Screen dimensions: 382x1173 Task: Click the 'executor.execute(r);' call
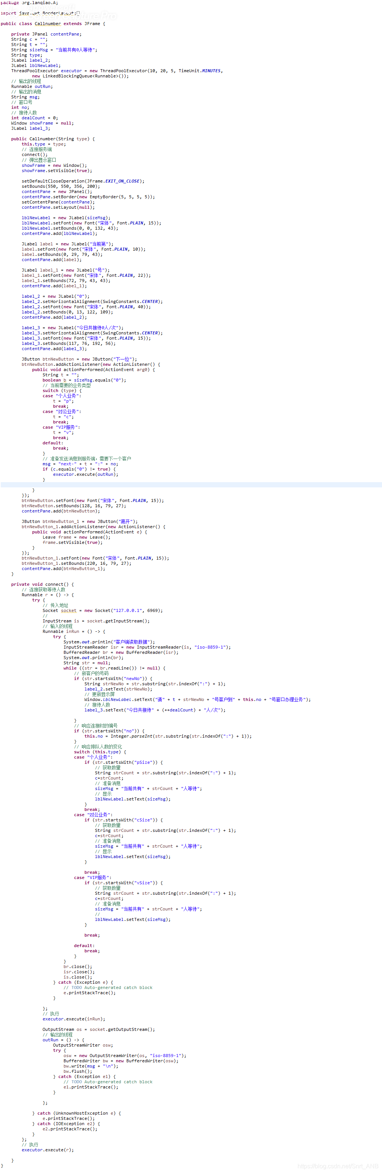point(48,1150)
